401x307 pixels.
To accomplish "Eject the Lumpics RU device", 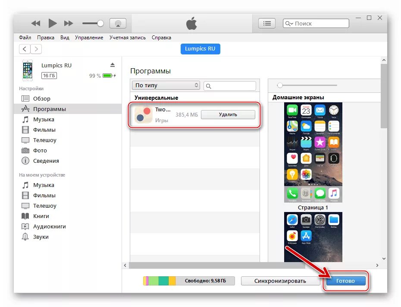I will (x=112, y=65).
